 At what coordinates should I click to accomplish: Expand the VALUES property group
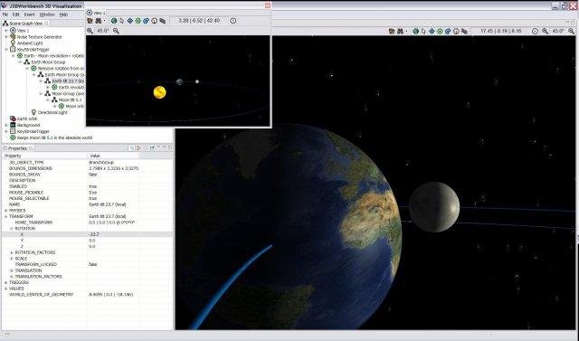pyautogui.click(x=5, y=289)
